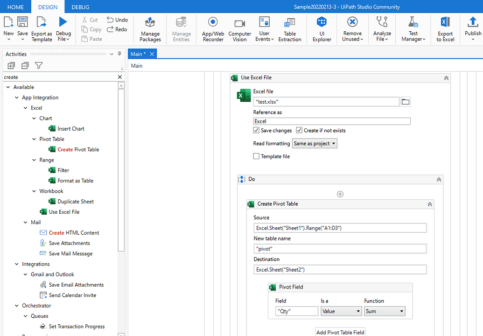
Task: Launch UI Explorer
Action: pyautogui.click(x=321, y=29)
